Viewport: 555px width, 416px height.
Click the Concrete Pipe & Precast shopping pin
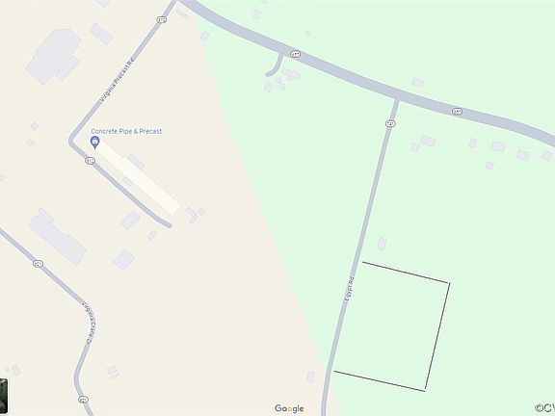94,143
